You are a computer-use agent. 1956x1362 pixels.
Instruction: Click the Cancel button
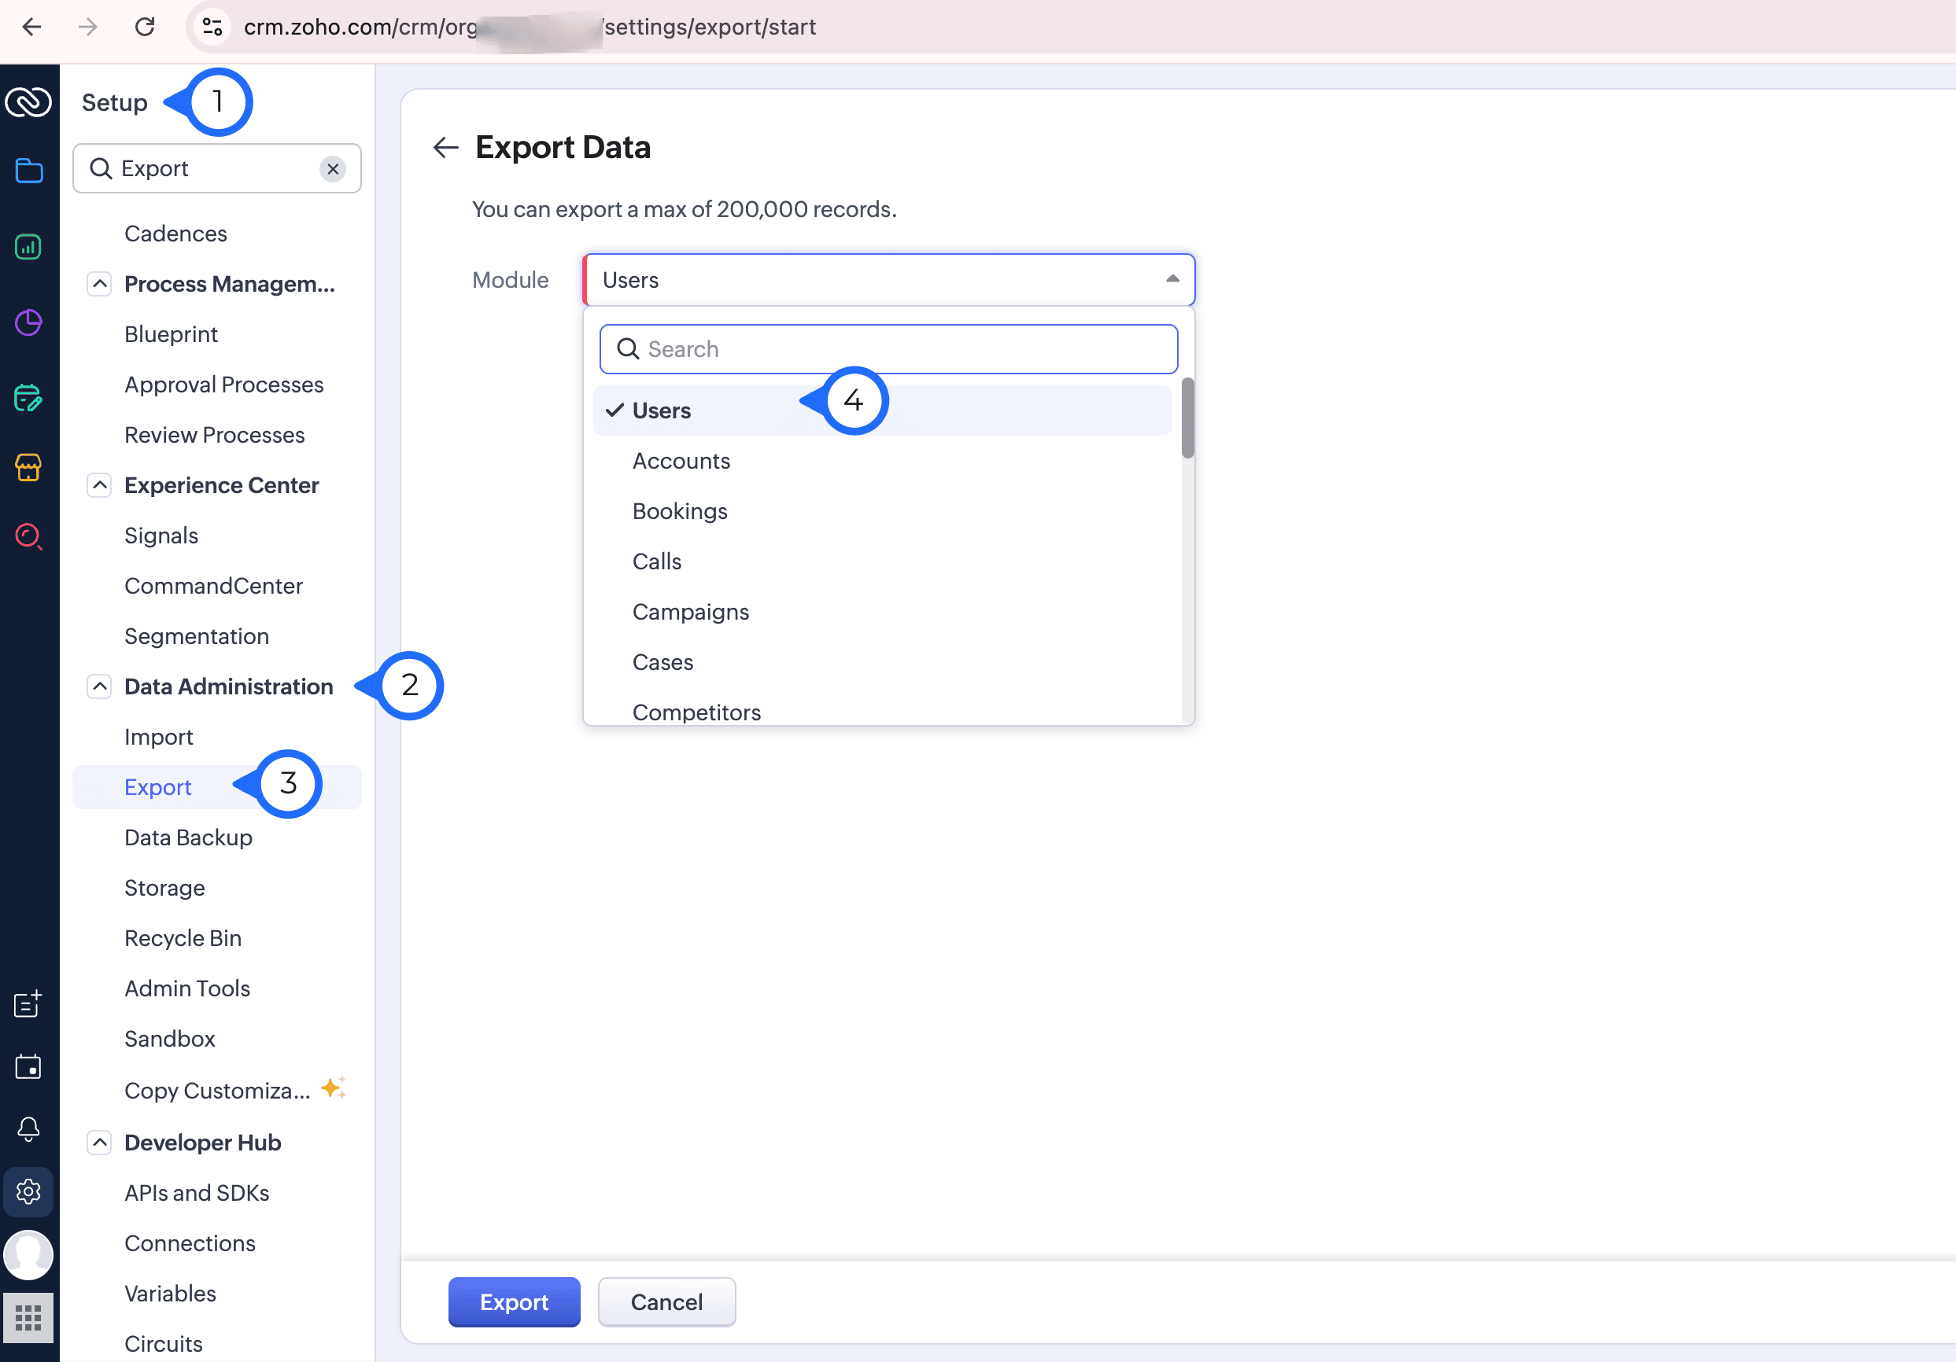(666, 1301)
